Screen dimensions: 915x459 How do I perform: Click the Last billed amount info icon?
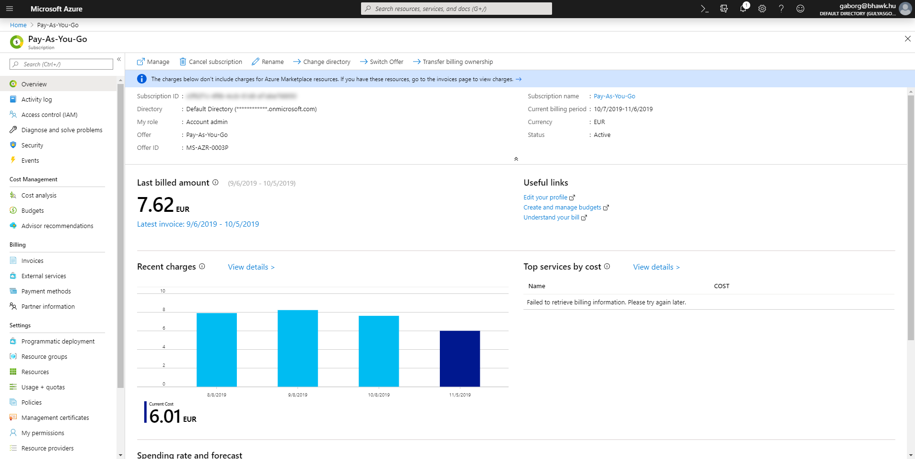[215, 182]
